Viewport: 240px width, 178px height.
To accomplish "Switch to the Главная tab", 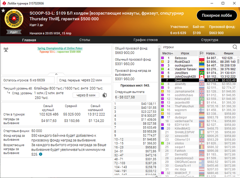I will (29, 40).
